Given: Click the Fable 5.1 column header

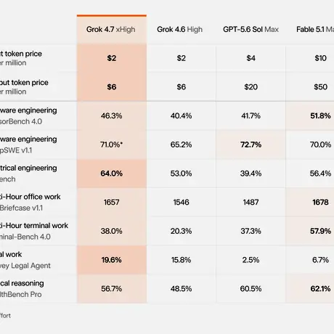Looking at the screenshot, I should point(315,30).
